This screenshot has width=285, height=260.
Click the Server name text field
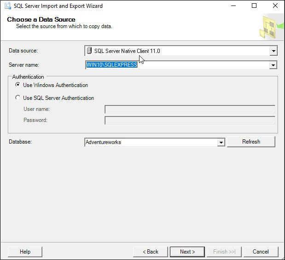tap(177, 65)
